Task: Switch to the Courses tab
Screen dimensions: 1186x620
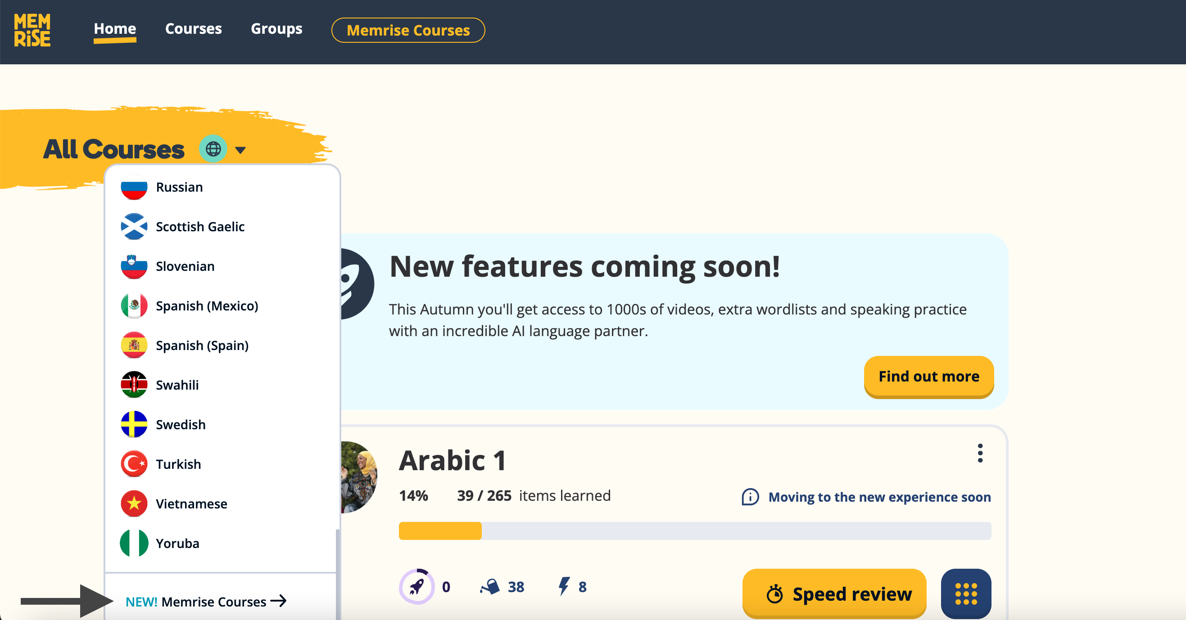Action: click(193, 28)
